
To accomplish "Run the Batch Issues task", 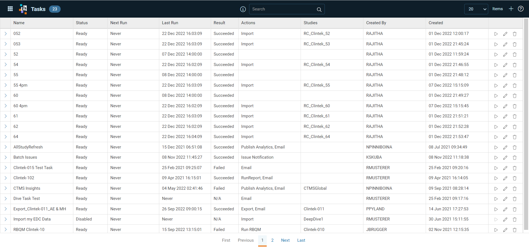I will (x=496, y=158).
